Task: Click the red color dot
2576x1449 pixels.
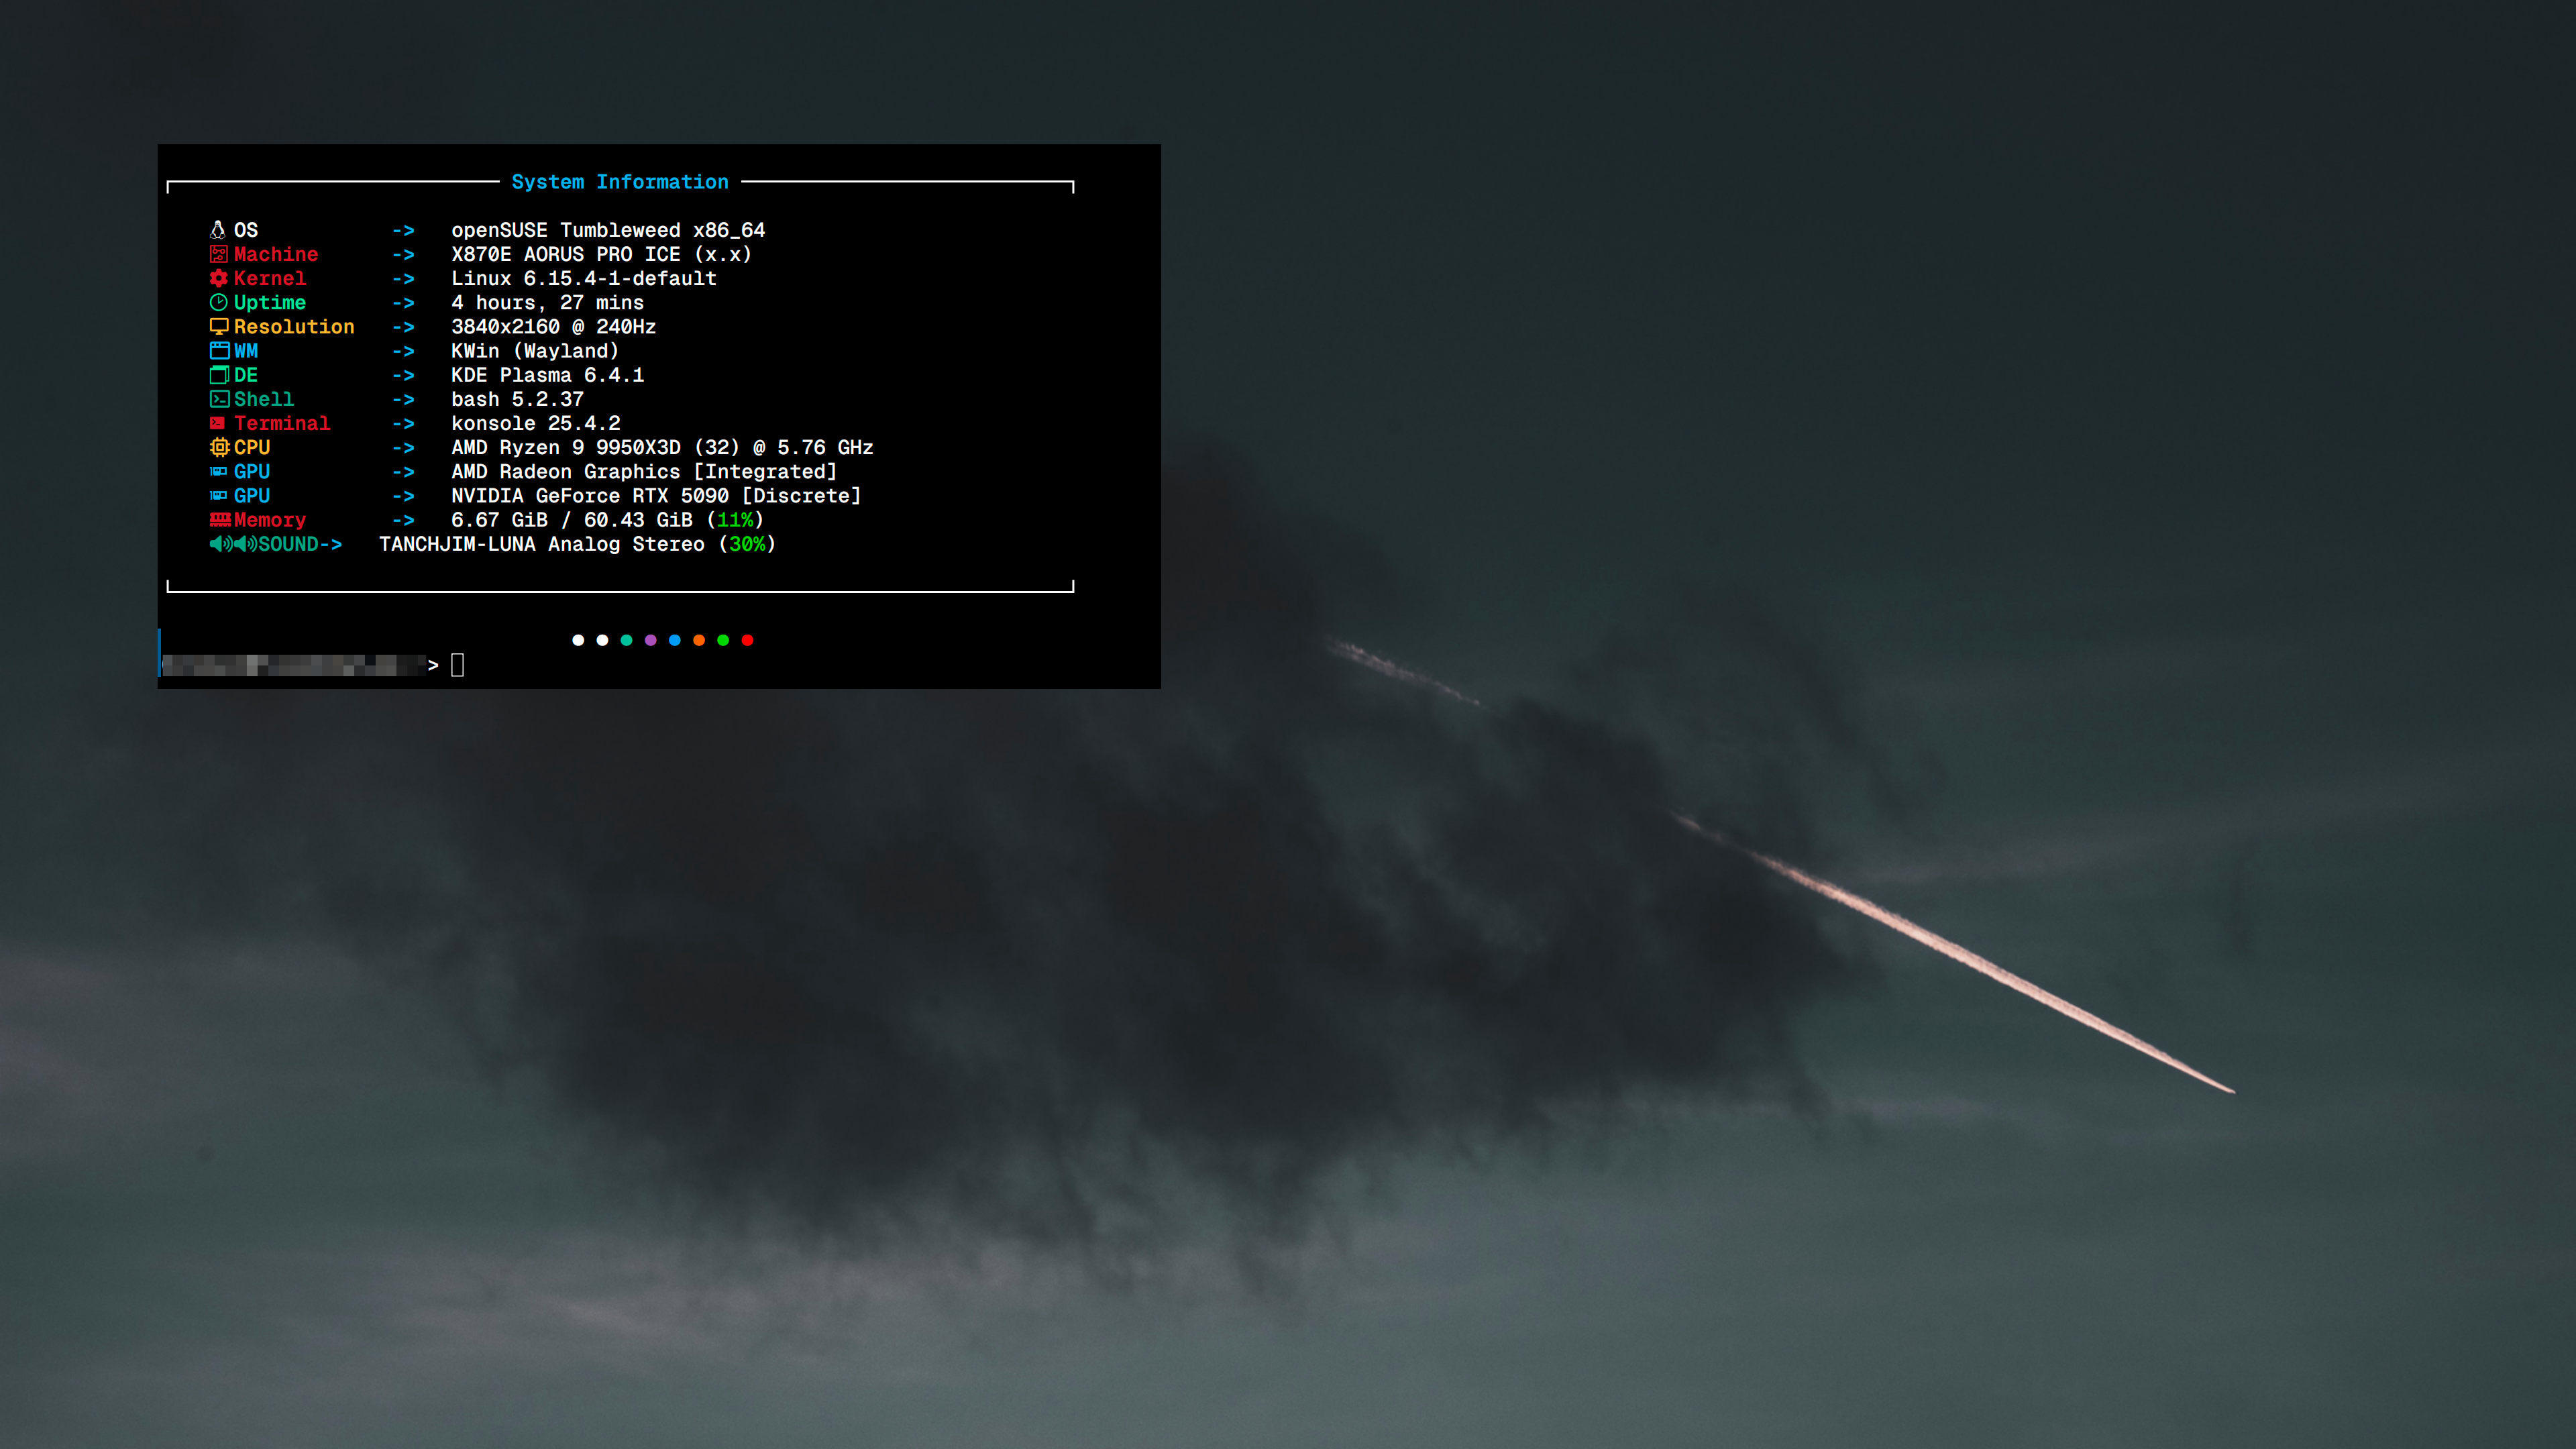Action: (747, 640)
